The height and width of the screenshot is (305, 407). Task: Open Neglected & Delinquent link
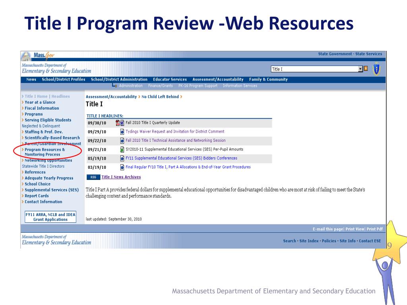pos(41,126)
